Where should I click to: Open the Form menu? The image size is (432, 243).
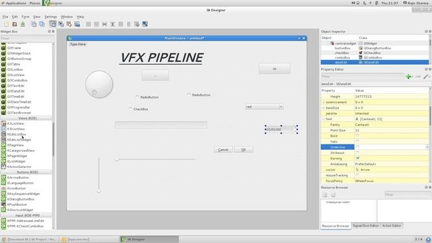[x=26, y=17]
